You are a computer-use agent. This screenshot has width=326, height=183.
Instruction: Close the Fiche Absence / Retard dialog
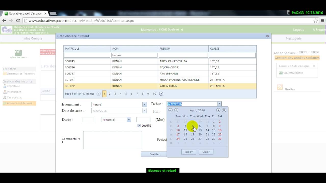pos(267,36)
